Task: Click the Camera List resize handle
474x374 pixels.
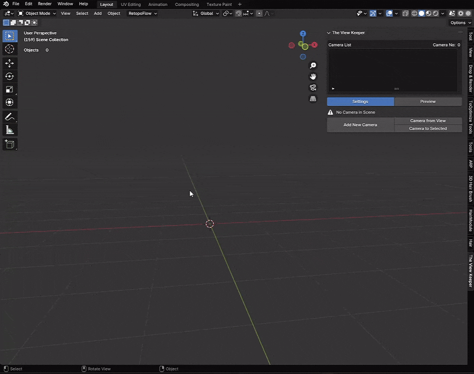Action: pos(396,89)
